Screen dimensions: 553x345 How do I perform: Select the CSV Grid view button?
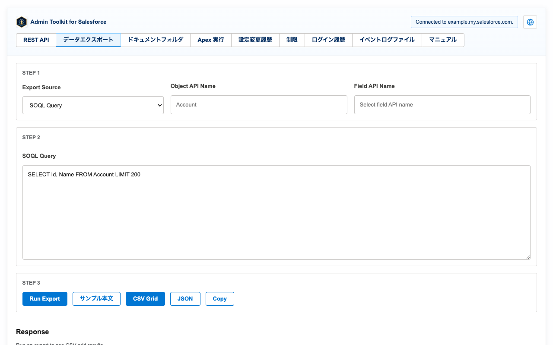point(145,299)
